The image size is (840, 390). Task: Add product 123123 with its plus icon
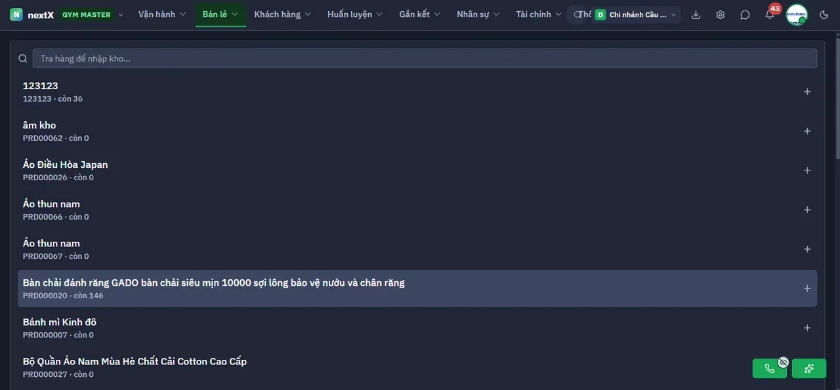point(807,92)
